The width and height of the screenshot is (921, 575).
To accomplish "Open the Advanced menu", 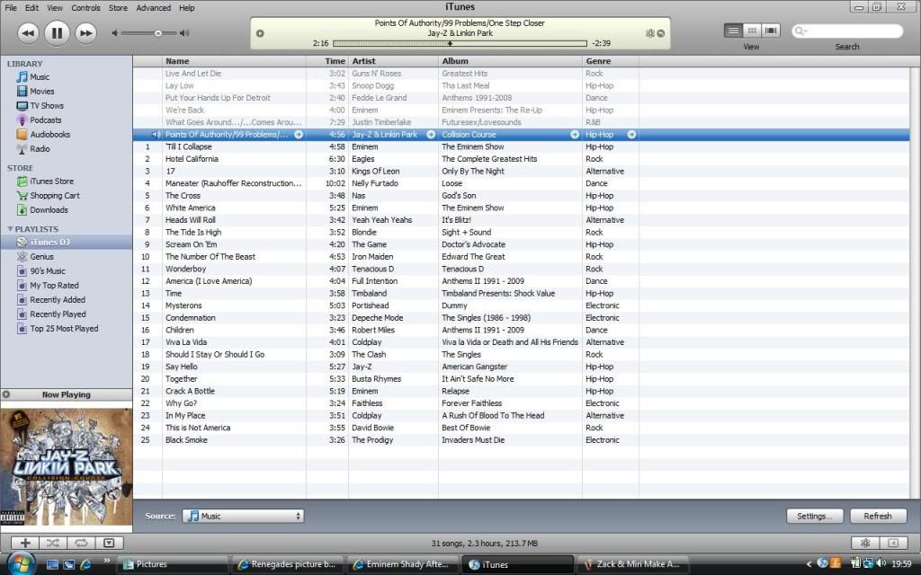I will (x=153, y=7).
